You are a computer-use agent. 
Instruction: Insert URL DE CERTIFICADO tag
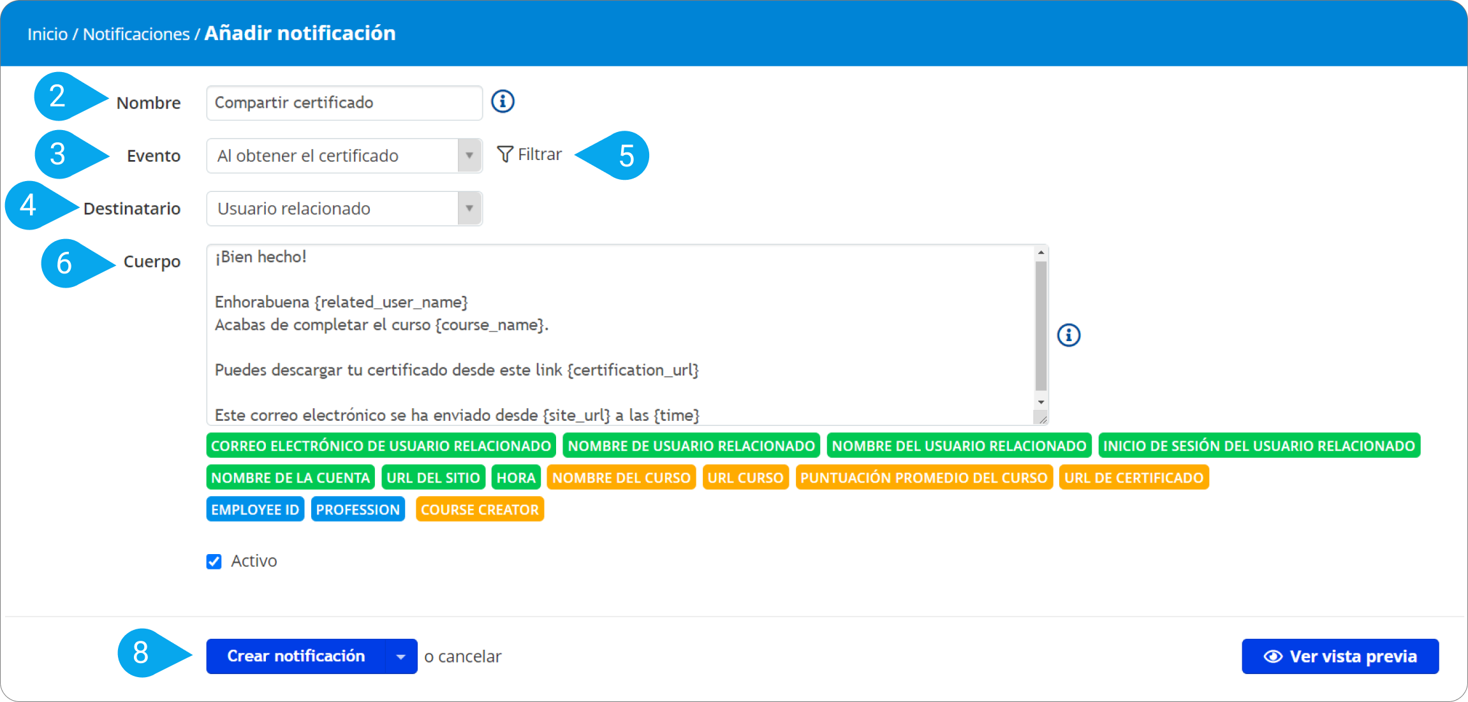1133,478
